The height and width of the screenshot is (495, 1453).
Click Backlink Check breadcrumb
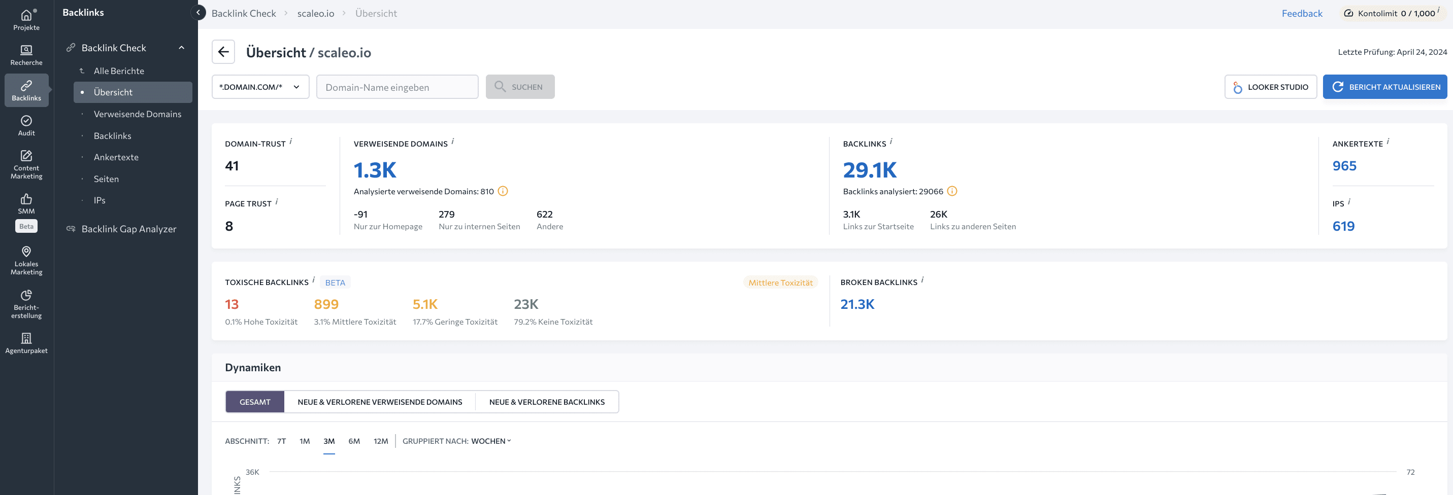click(x=244, y=13)
